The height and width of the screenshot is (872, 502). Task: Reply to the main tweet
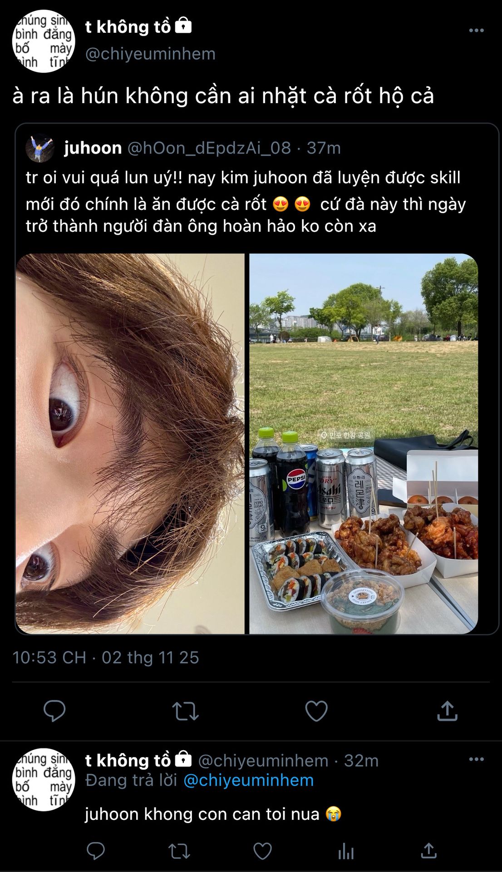(x=54, y=711)
